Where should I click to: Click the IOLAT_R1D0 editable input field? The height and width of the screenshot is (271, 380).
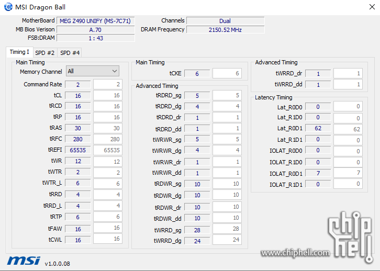pos(348,162)
